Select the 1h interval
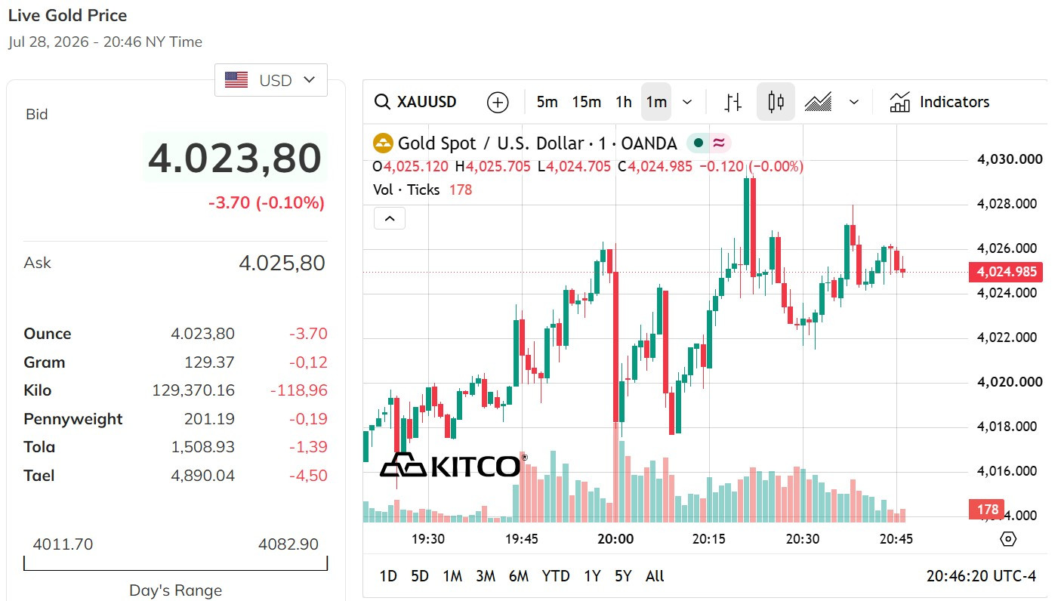 (624, 102)
